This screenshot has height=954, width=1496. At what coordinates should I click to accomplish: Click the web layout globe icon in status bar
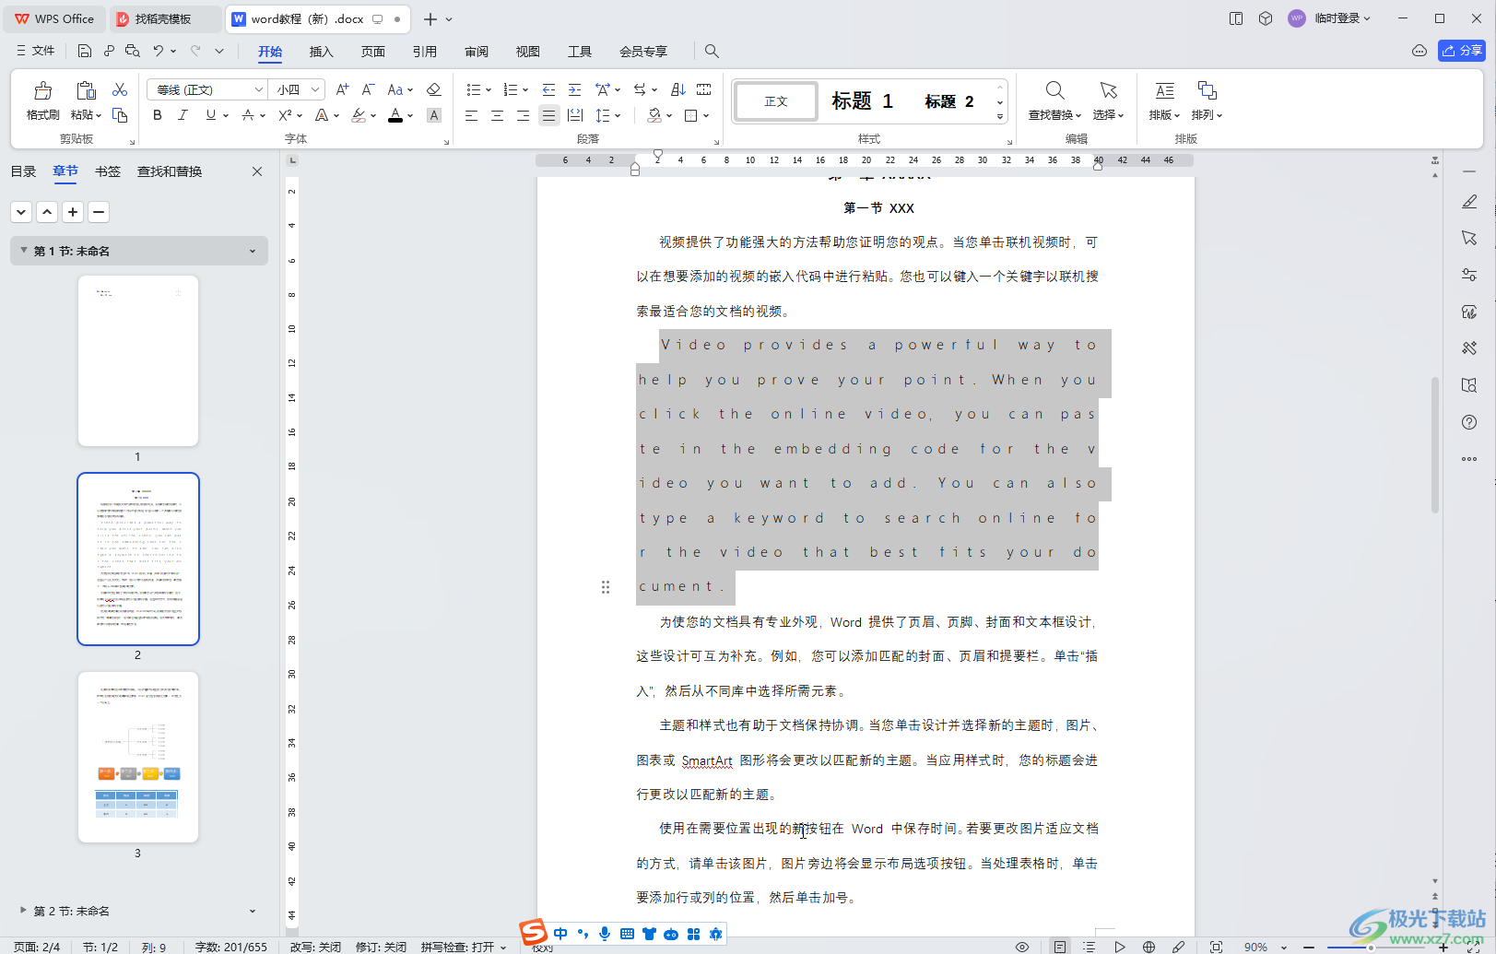pyautogui.click(x=1149, y=947)
